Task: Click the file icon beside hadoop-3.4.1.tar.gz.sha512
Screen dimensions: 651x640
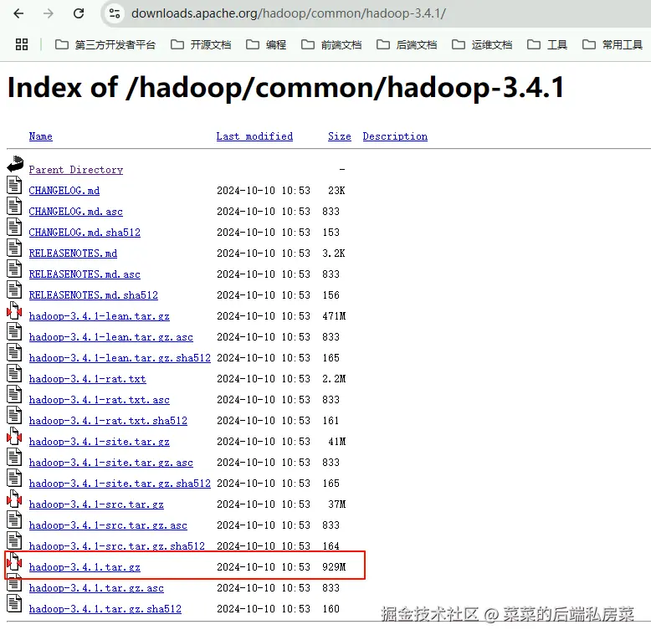Action: click(x=14, y=603)
